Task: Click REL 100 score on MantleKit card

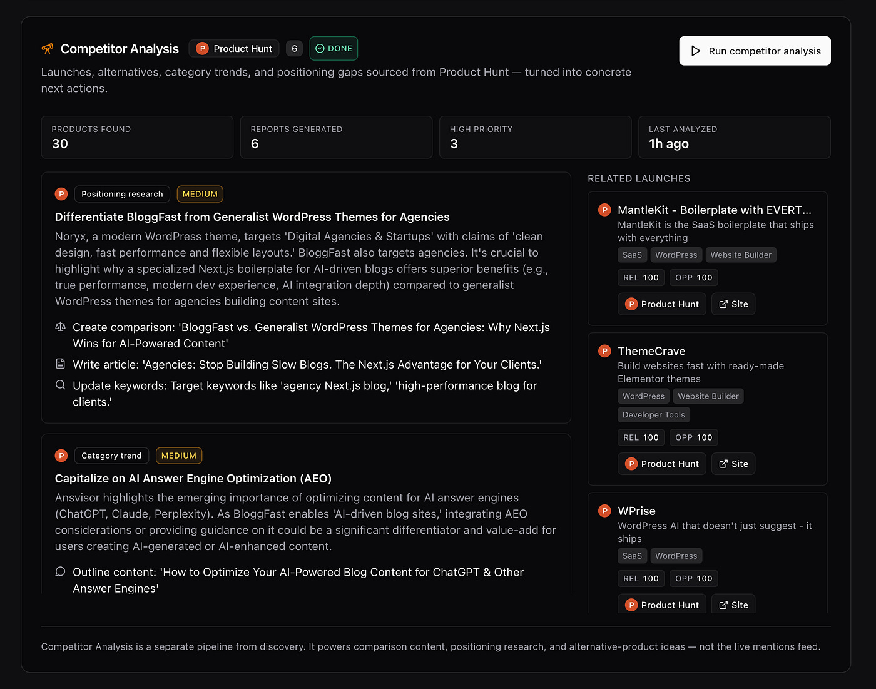Action: click(641, 277)
